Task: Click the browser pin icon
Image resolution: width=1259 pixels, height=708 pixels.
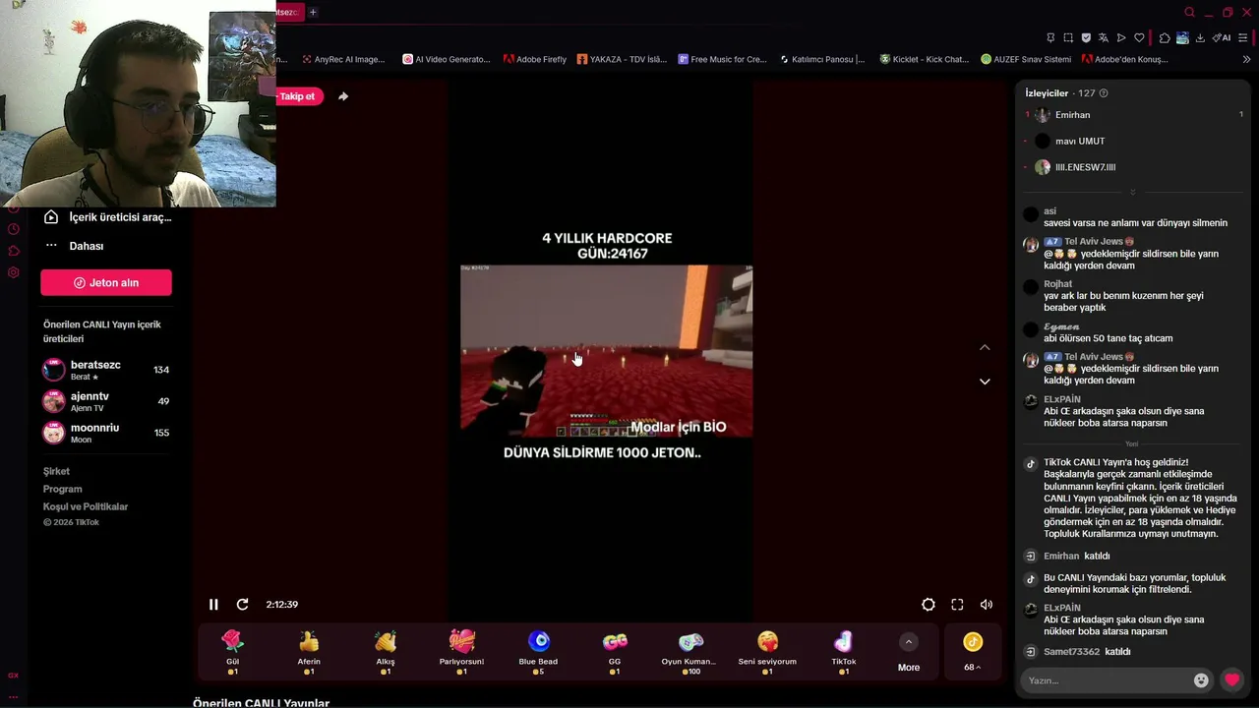Action: (x=1050, y=38)
